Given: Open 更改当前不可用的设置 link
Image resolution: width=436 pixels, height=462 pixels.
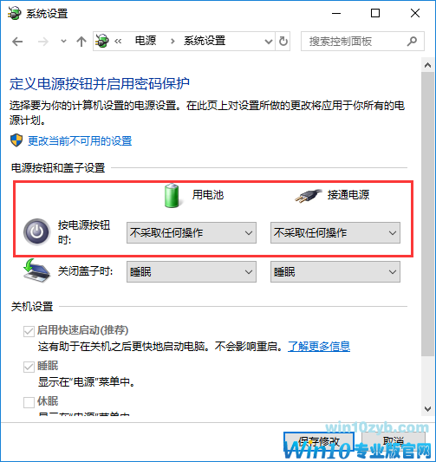Looking at the screenshot, I should tap(80, 140).
